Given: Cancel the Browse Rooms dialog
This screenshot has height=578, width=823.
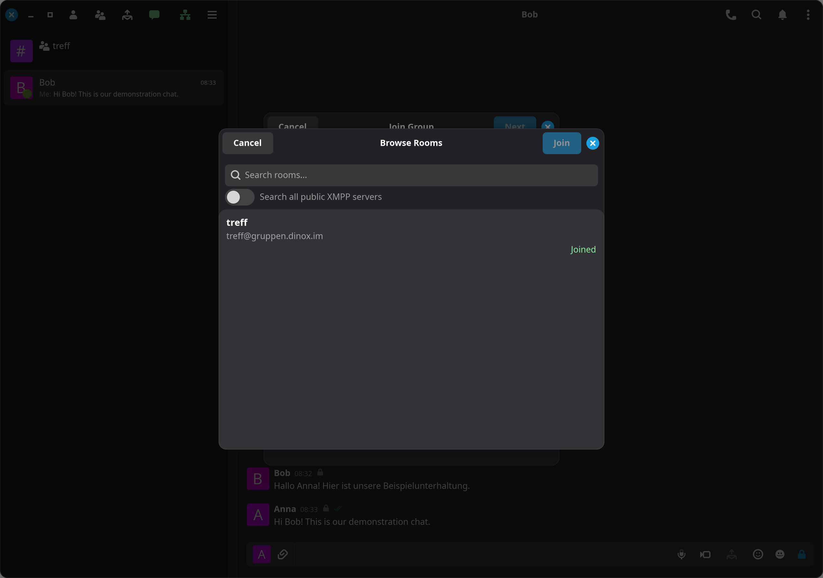Looking at the screenshot, I should pyautogui.click(x=247, y=143).
